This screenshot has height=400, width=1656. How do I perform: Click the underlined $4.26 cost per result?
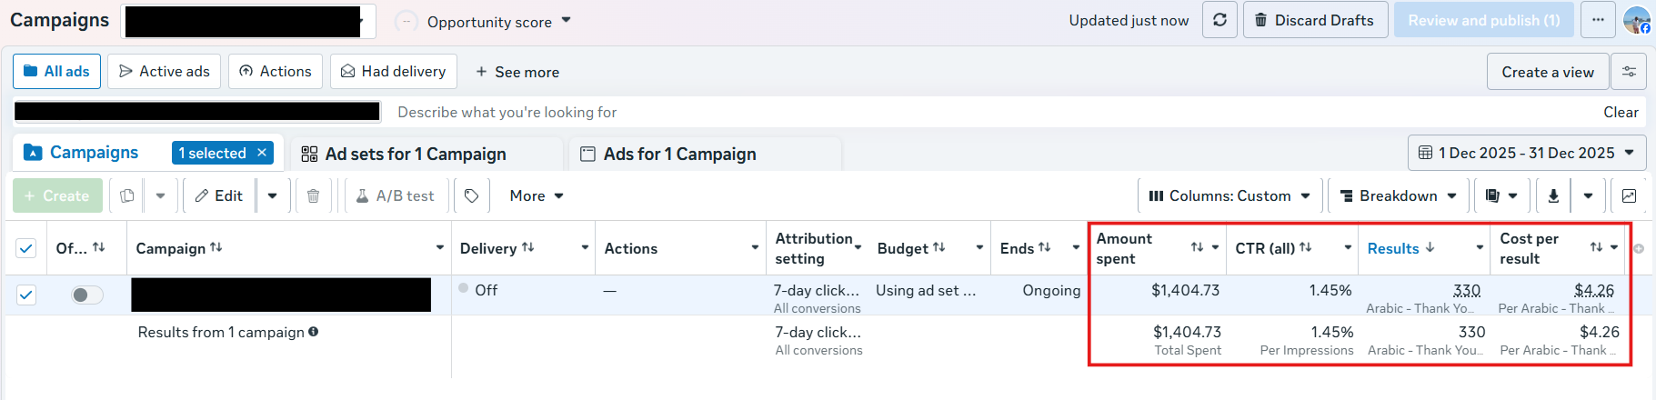[1594, 290]
